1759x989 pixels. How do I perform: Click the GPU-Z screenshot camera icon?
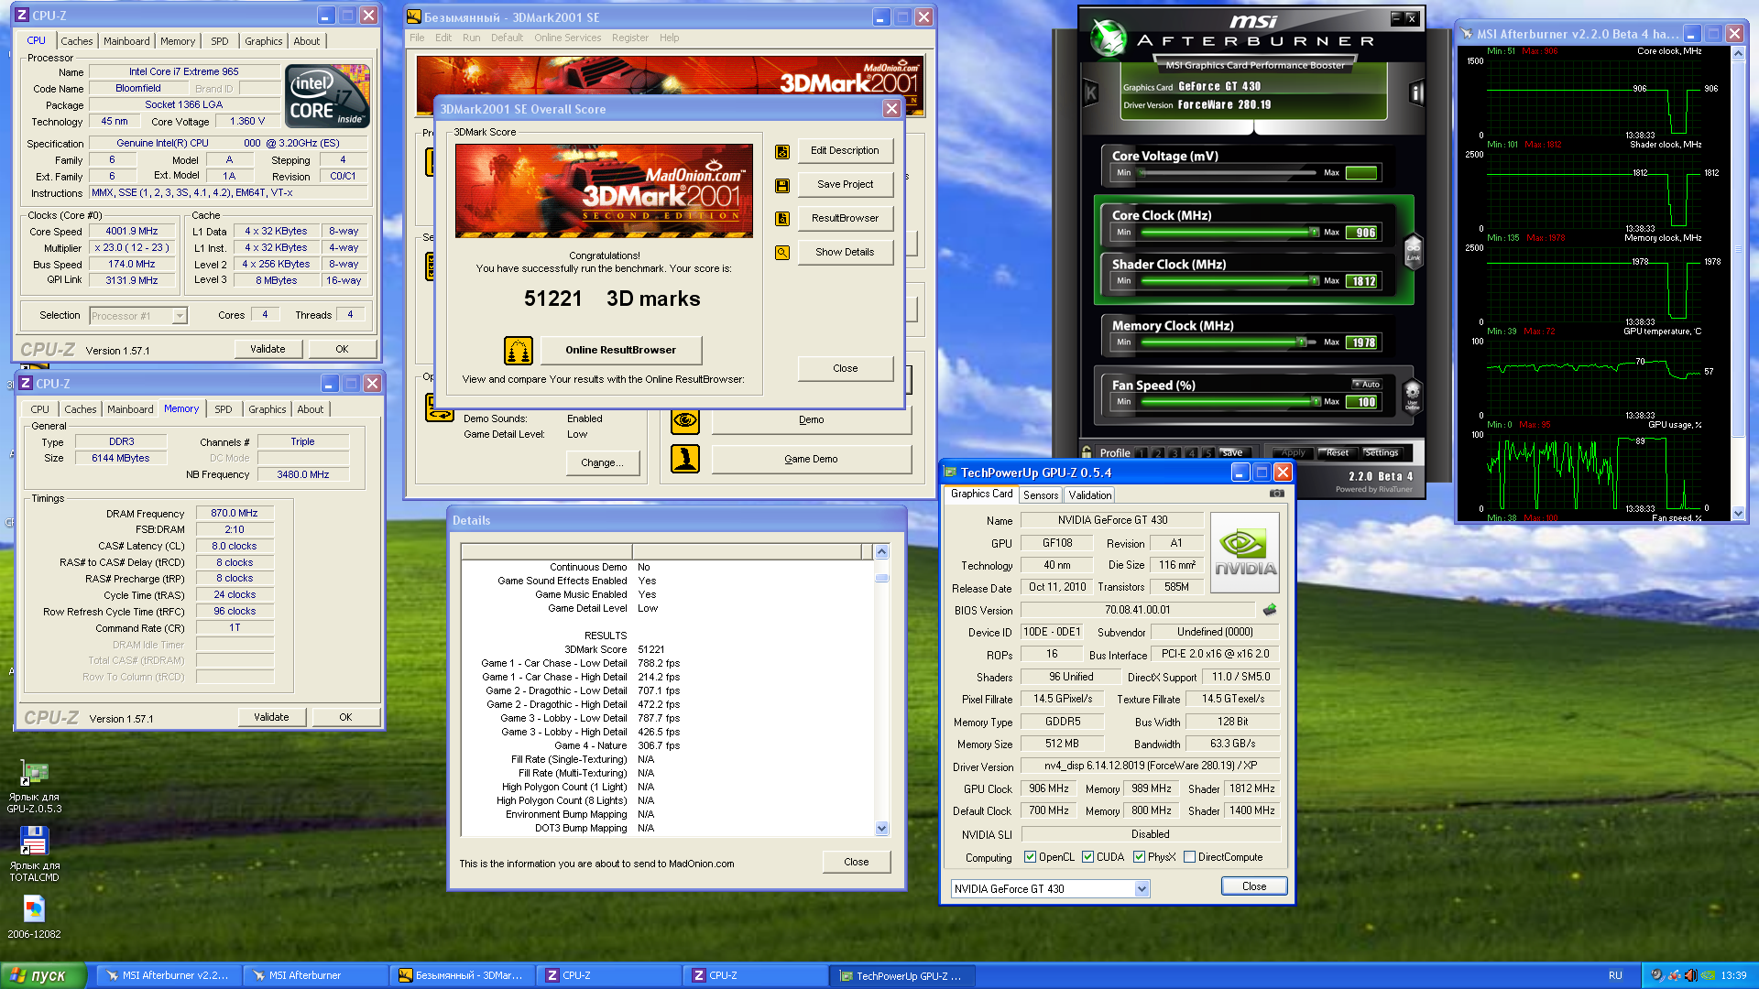[x=1277, y=494]
